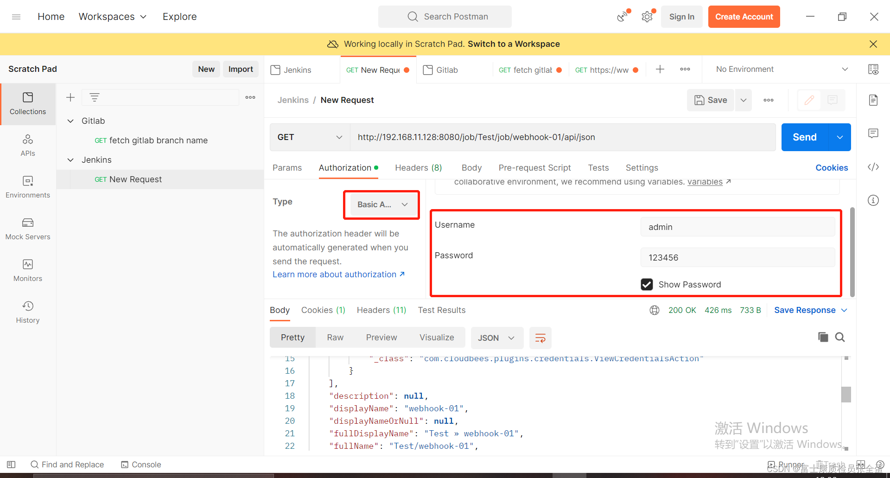Open Learn more about authorization link
Image resolution: width=890 pixels, height=478 pixels.
tap(339, 274)
